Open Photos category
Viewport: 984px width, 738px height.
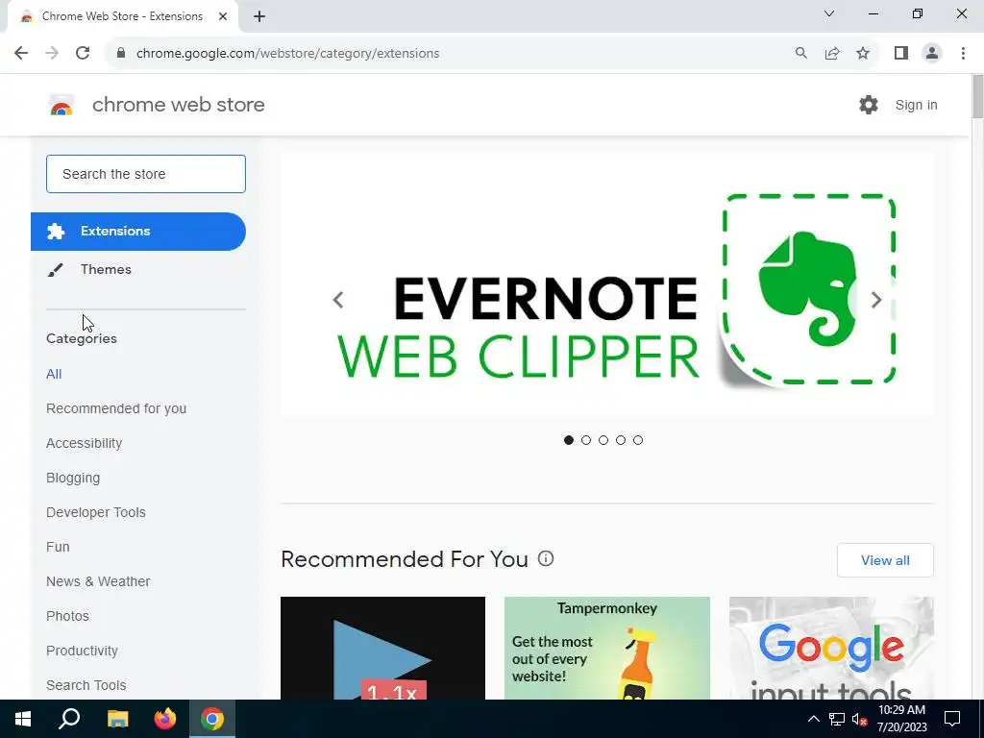coord(68,616)
